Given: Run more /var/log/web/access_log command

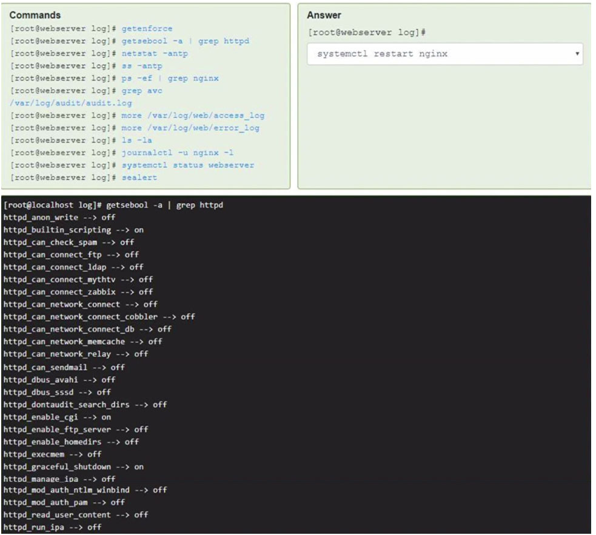Looking at the screenshot, I should (193, 116).
